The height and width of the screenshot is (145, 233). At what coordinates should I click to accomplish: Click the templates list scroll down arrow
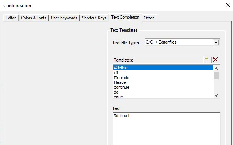pos(216,95)
